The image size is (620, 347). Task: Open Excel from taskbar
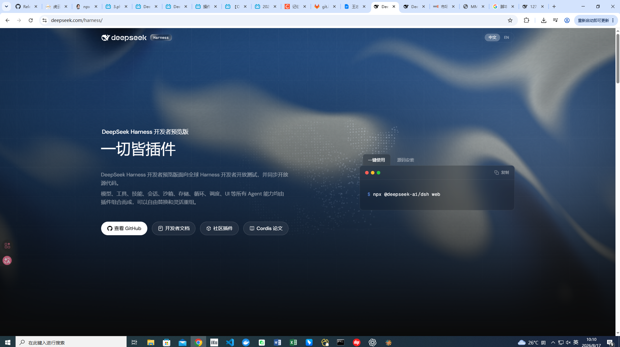point(293,342)
